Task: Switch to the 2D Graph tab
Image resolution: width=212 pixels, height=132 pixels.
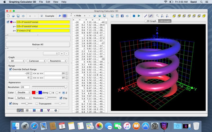Action: 151,21
